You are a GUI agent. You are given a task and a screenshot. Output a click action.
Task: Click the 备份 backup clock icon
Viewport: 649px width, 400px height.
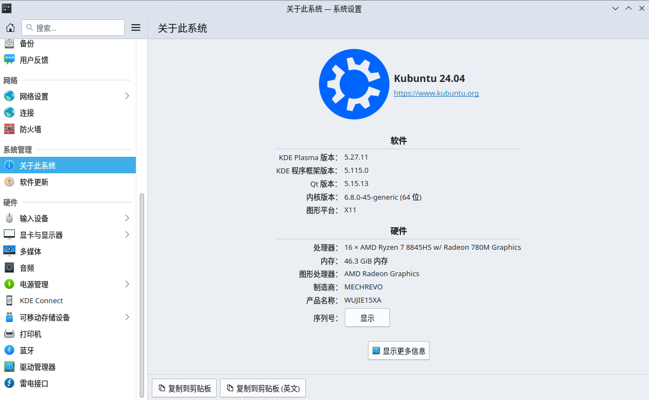9,43
